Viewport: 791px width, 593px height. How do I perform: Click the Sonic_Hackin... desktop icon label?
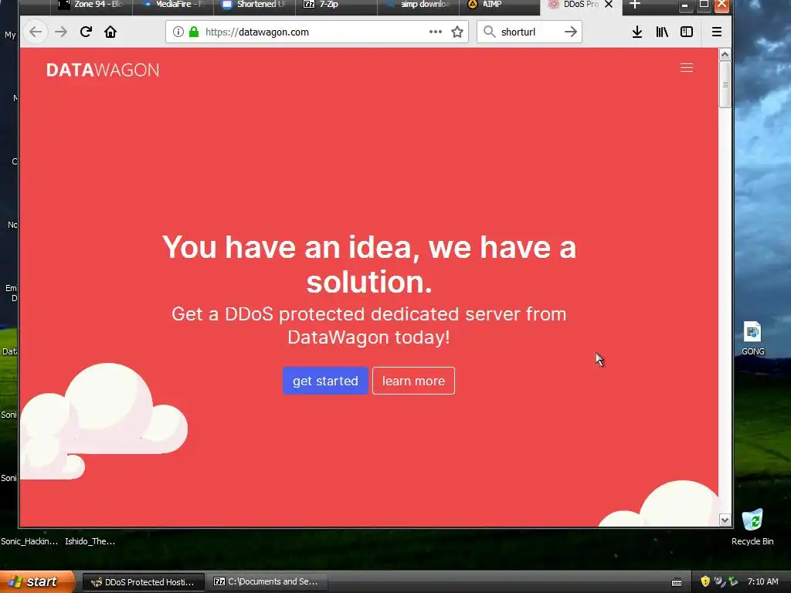(x=29, y=541)
